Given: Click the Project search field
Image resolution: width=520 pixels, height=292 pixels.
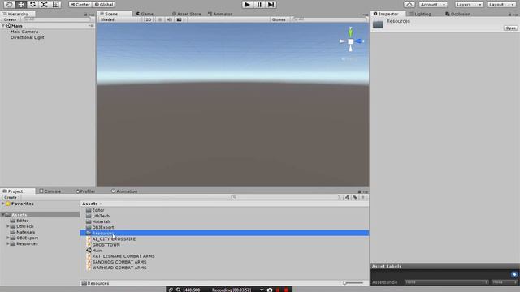Looking at the screenshot, I should (285, 197).
